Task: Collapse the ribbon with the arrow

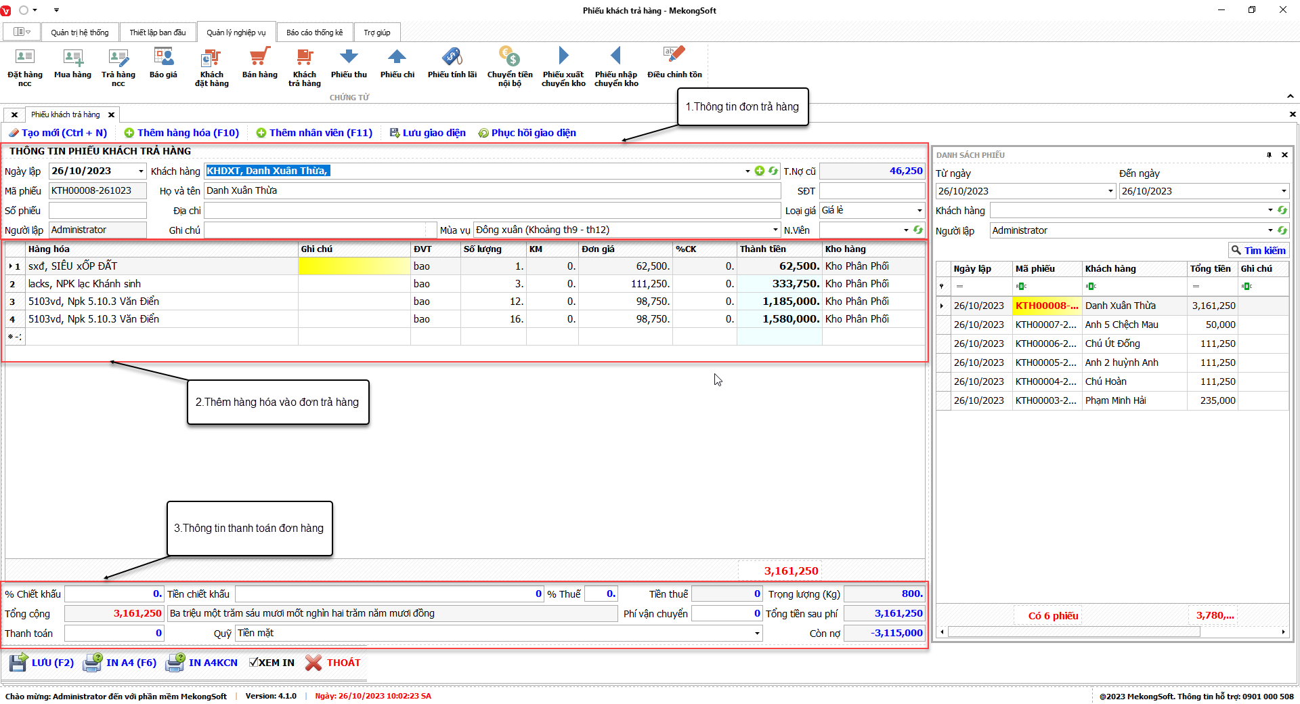Action: click(1291, 96)
